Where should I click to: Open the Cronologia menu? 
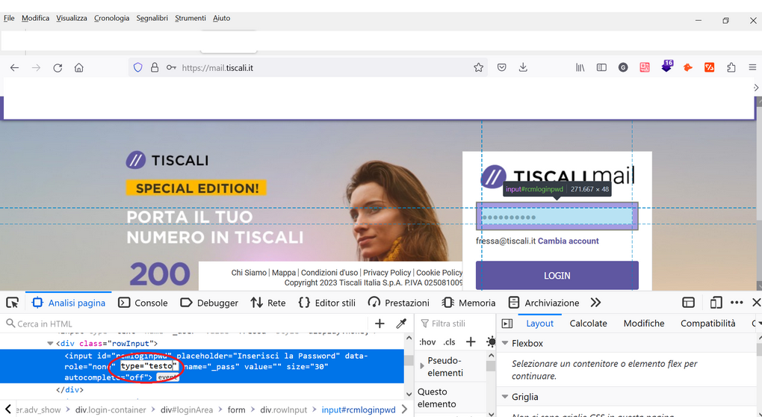(112, 18)
